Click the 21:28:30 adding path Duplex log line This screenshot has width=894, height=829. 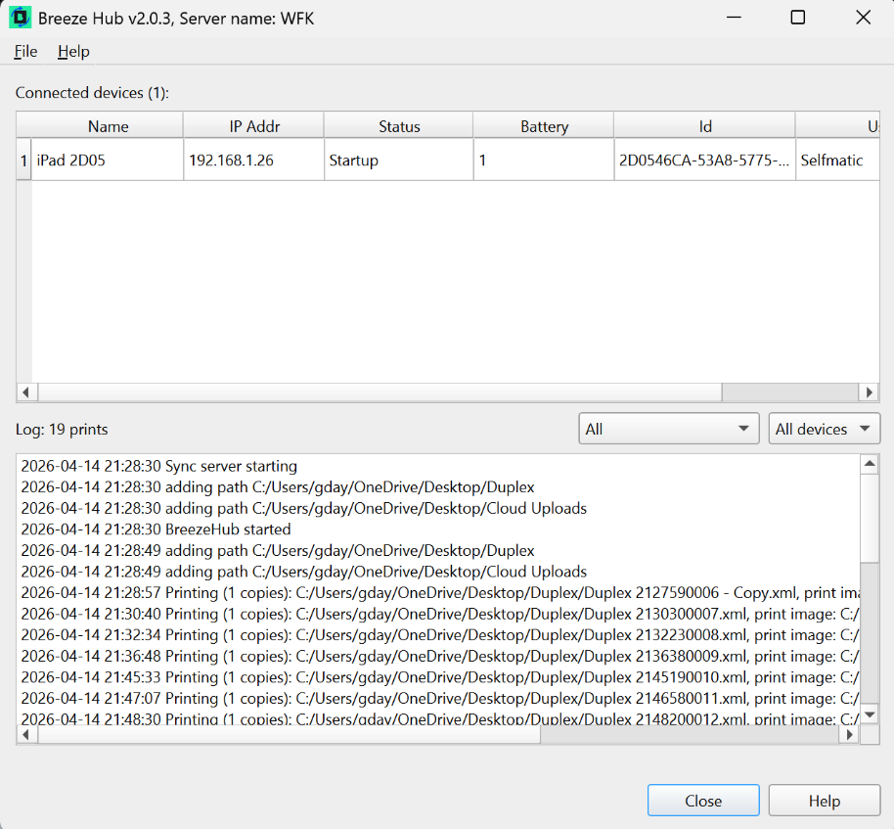[x=278, y=487]
